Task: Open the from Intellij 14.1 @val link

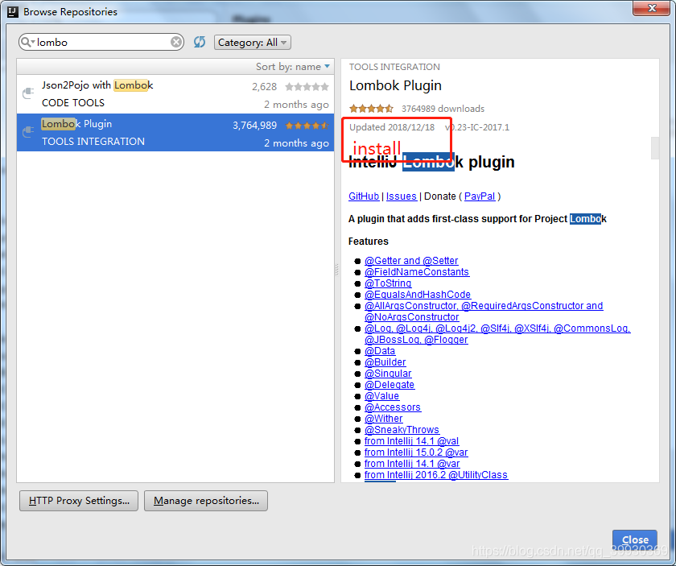Action: [412, 441]
